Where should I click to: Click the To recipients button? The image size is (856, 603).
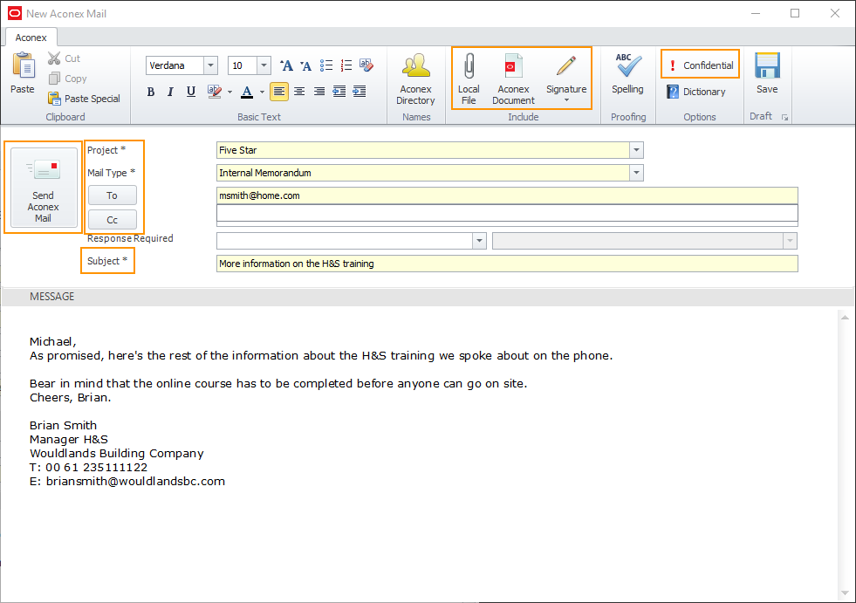(x=113, y=195)
